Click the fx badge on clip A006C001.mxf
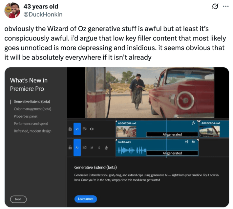The image size is (233, 209). (194, 123)
